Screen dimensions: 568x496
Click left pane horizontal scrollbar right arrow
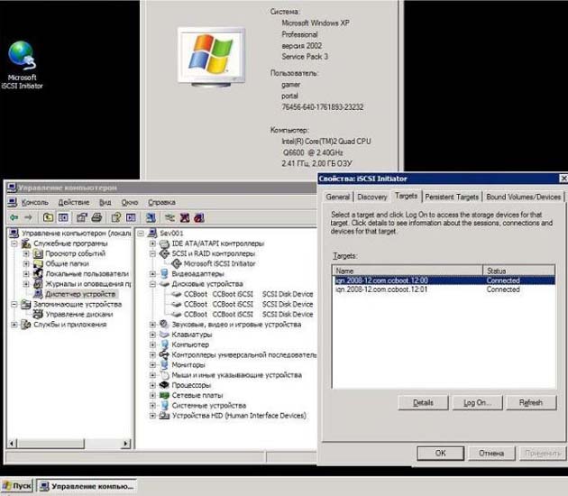[x=126, y=443]
